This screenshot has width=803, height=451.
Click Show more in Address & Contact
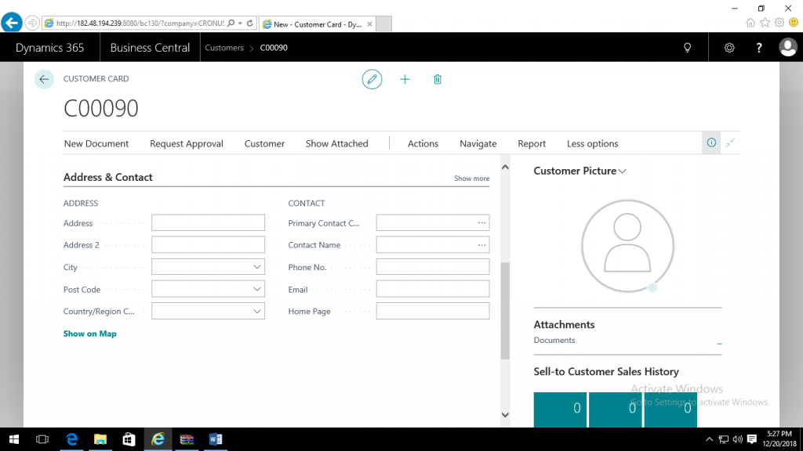pos(471,179)
